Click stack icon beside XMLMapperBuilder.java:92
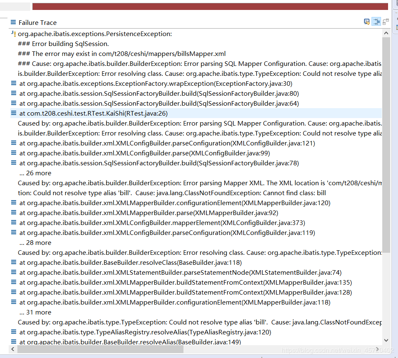 (13, 212)
